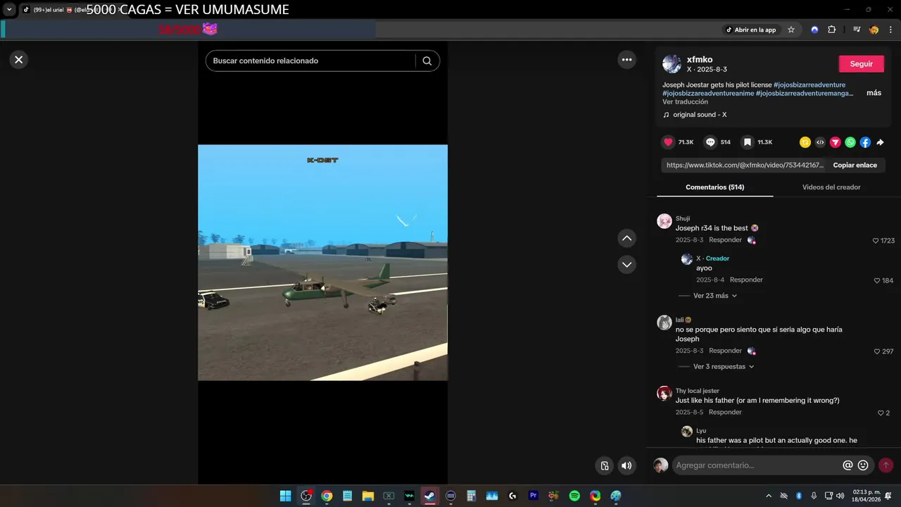The width and height of the screenshot is (901, 507).
Task: Pause the playing video
Action: pyautogui.click(x=322, y=263)
